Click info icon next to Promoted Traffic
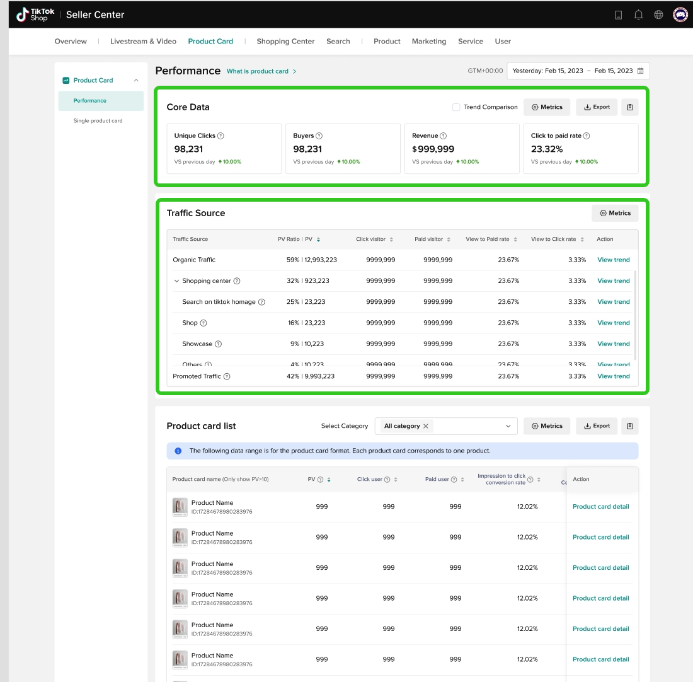693x682 pixels. 227,376
